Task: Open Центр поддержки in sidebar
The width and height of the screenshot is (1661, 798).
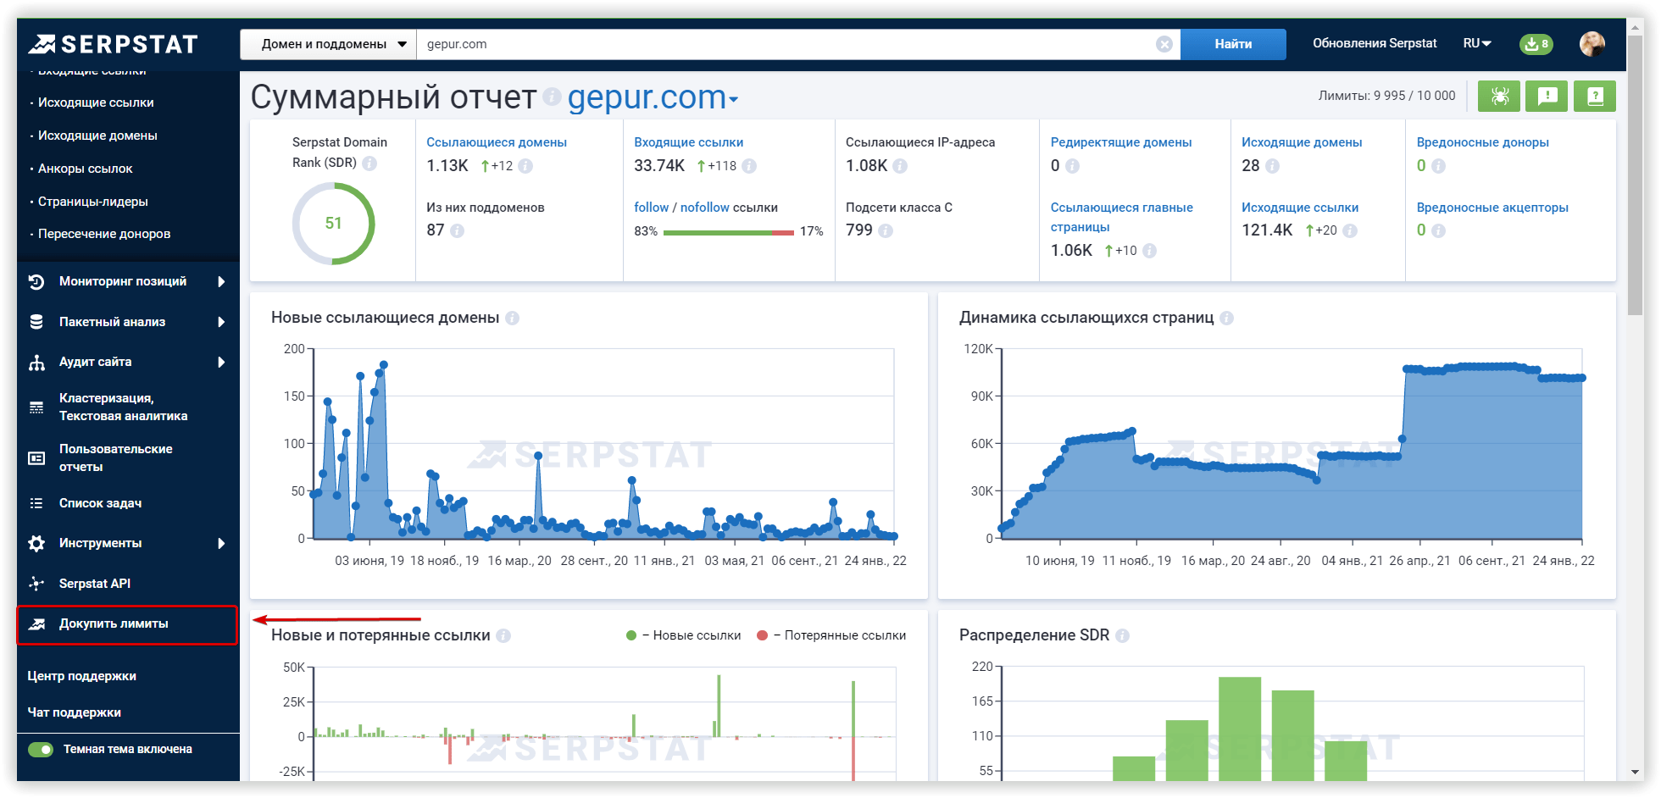Action: 81,676
